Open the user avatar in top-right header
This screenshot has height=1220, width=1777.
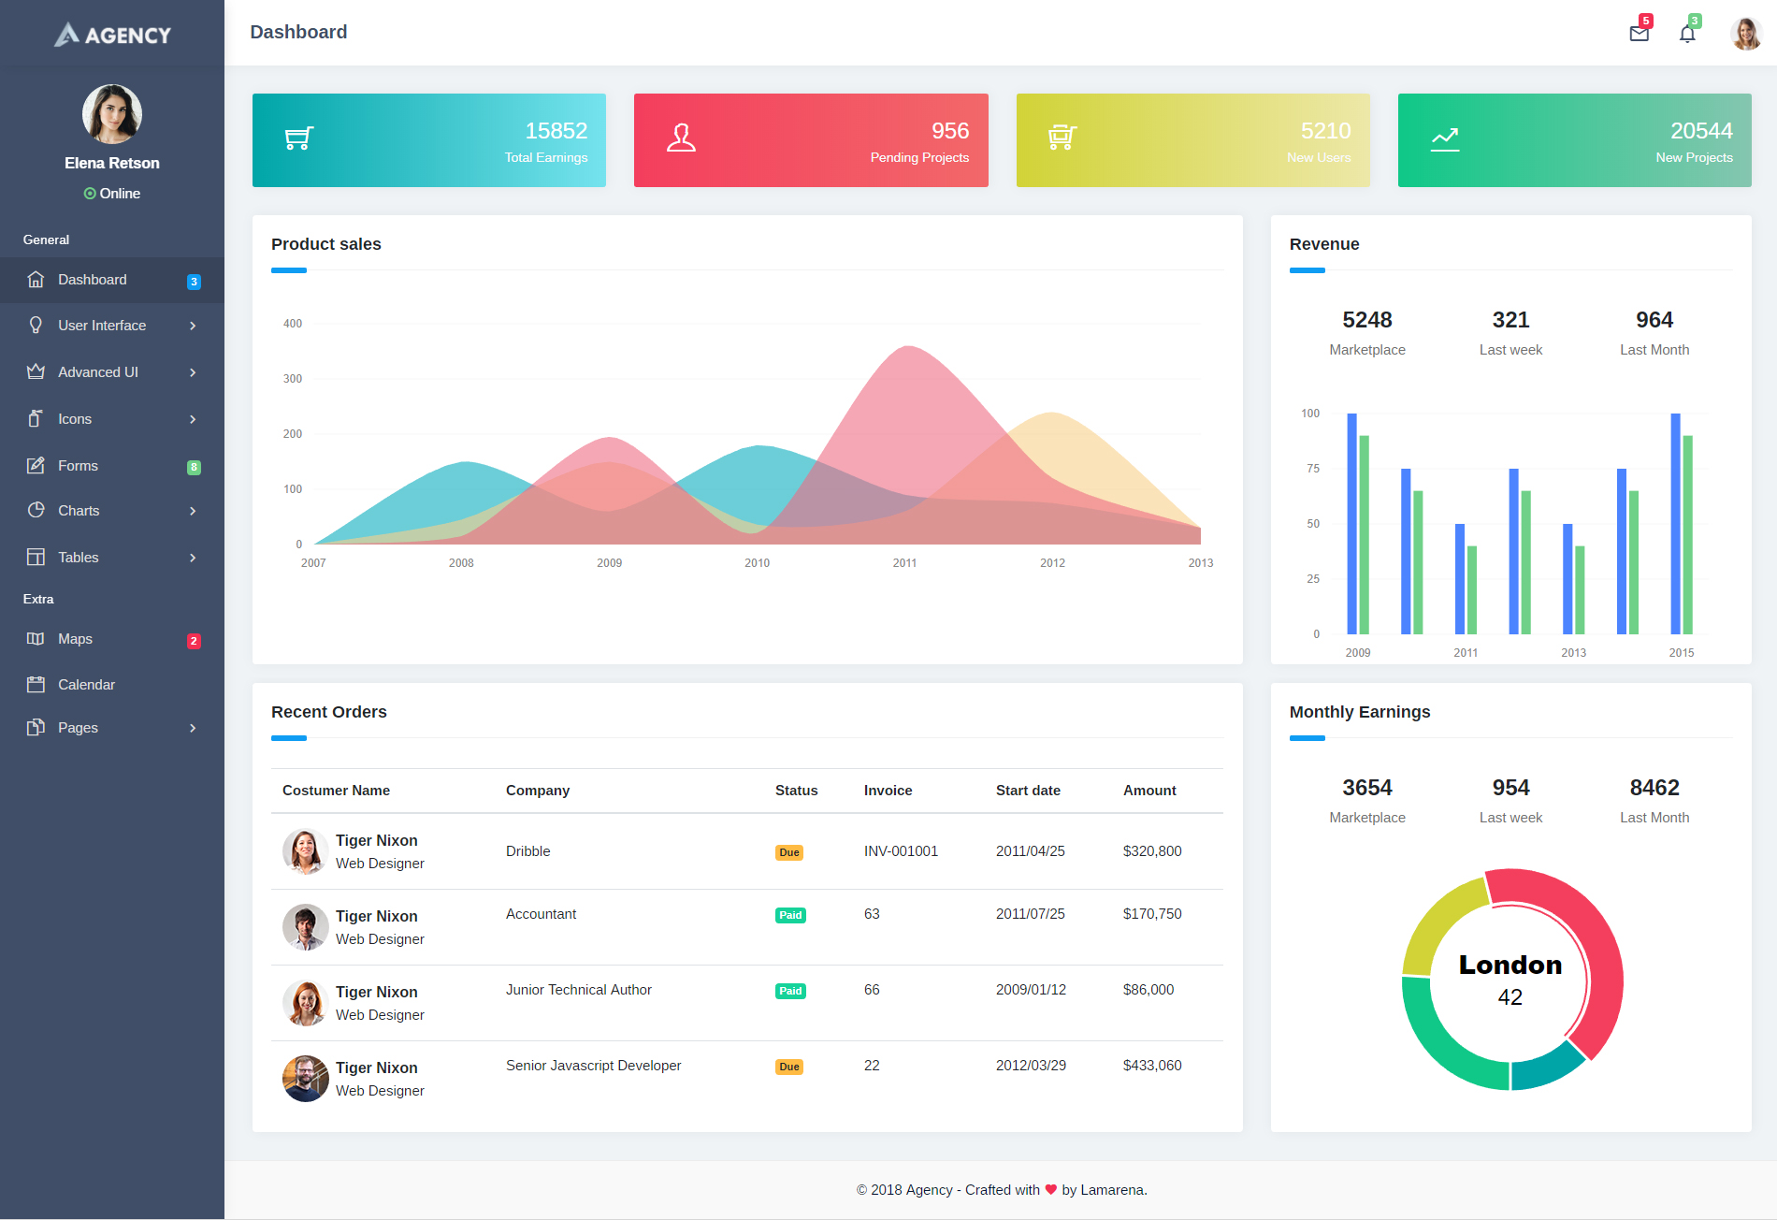coord(1745,34)
